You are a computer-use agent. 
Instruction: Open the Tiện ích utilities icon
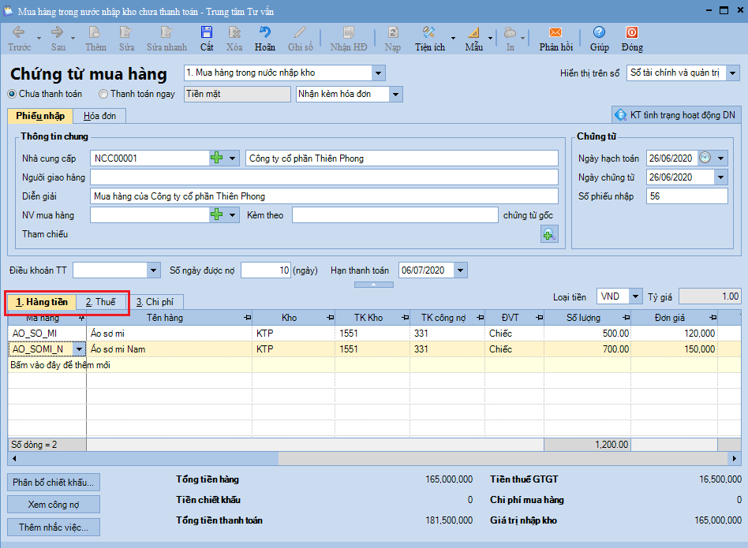click(428, 32)
